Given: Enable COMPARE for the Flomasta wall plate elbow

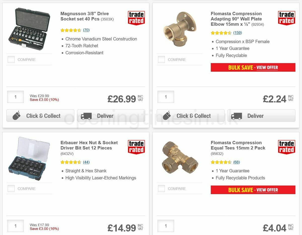Looking at the screenshot, I should point(161,59).
